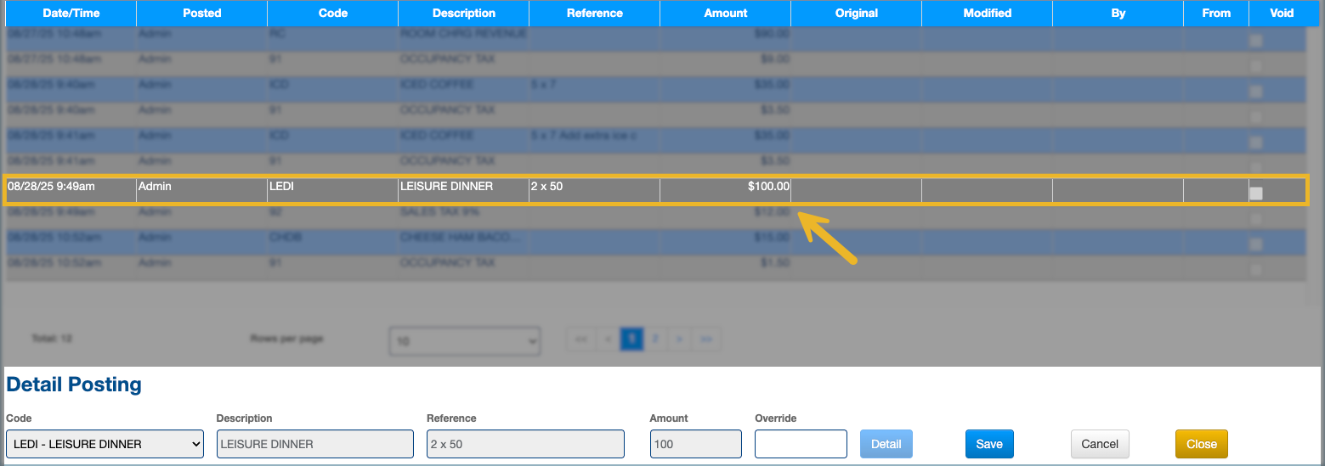
Task: Open the Code dropdown showing LEDI
Action: (105, 444)
